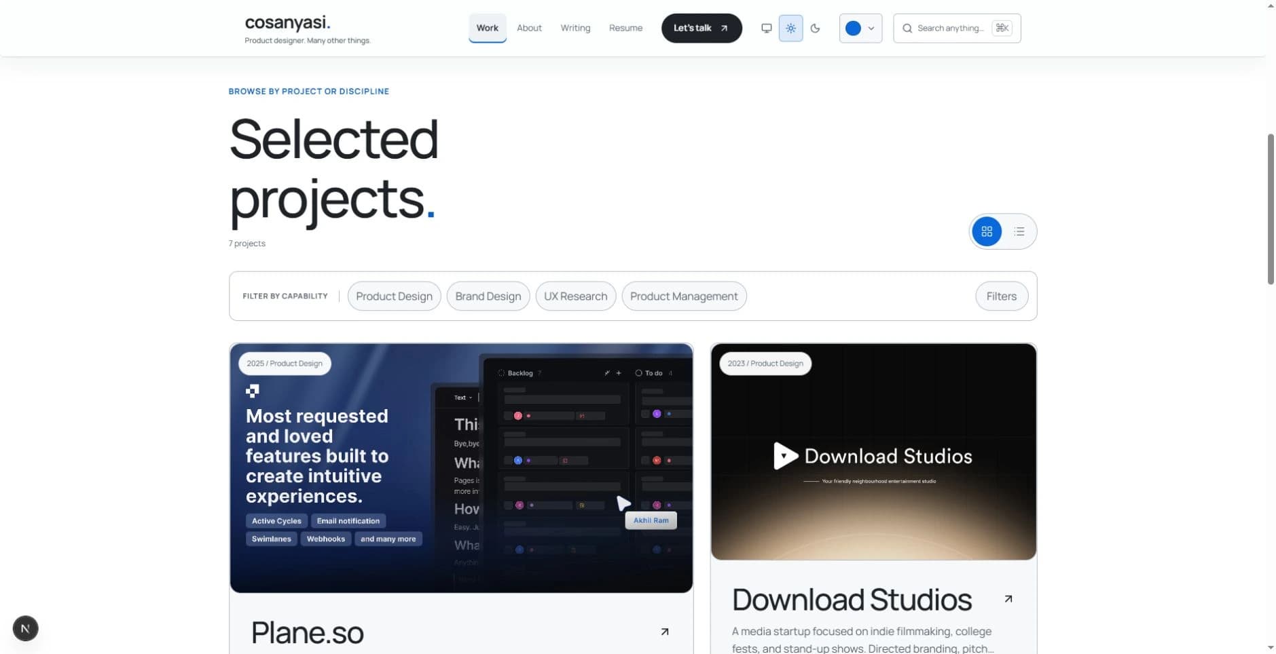Screen dimensions: 1276x654
Task: Click the Let's talk button
Action: (x=701, y=28)
